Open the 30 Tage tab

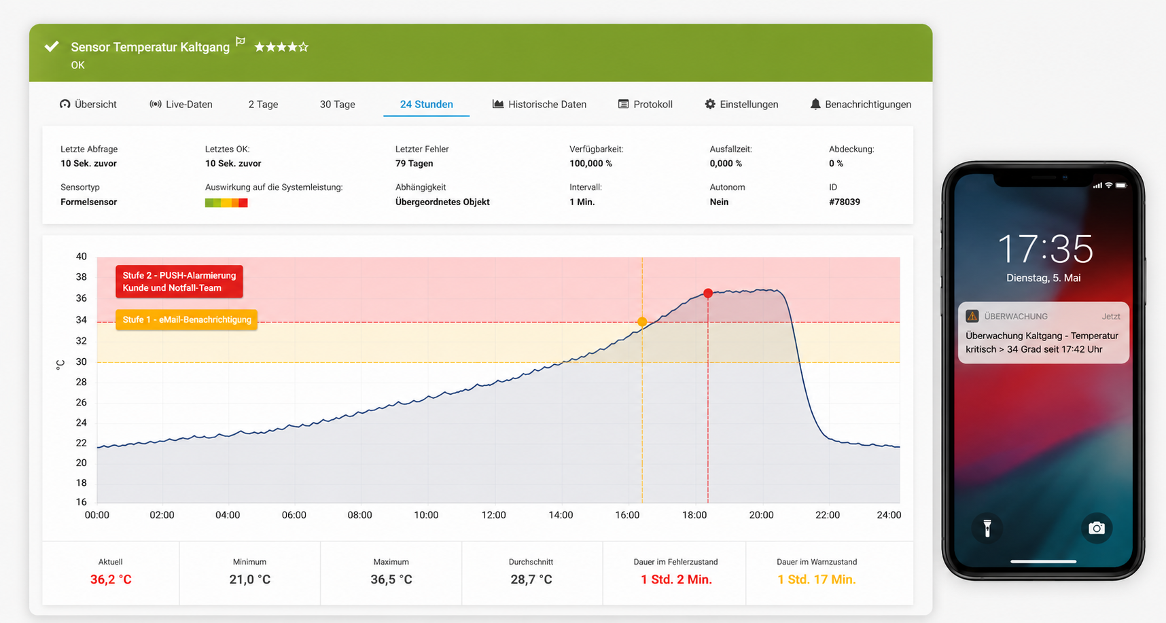pos(338,104)
